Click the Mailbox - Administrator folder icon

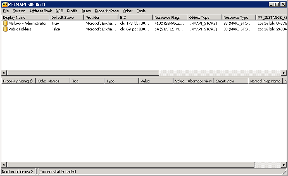[x=6, y=24]
